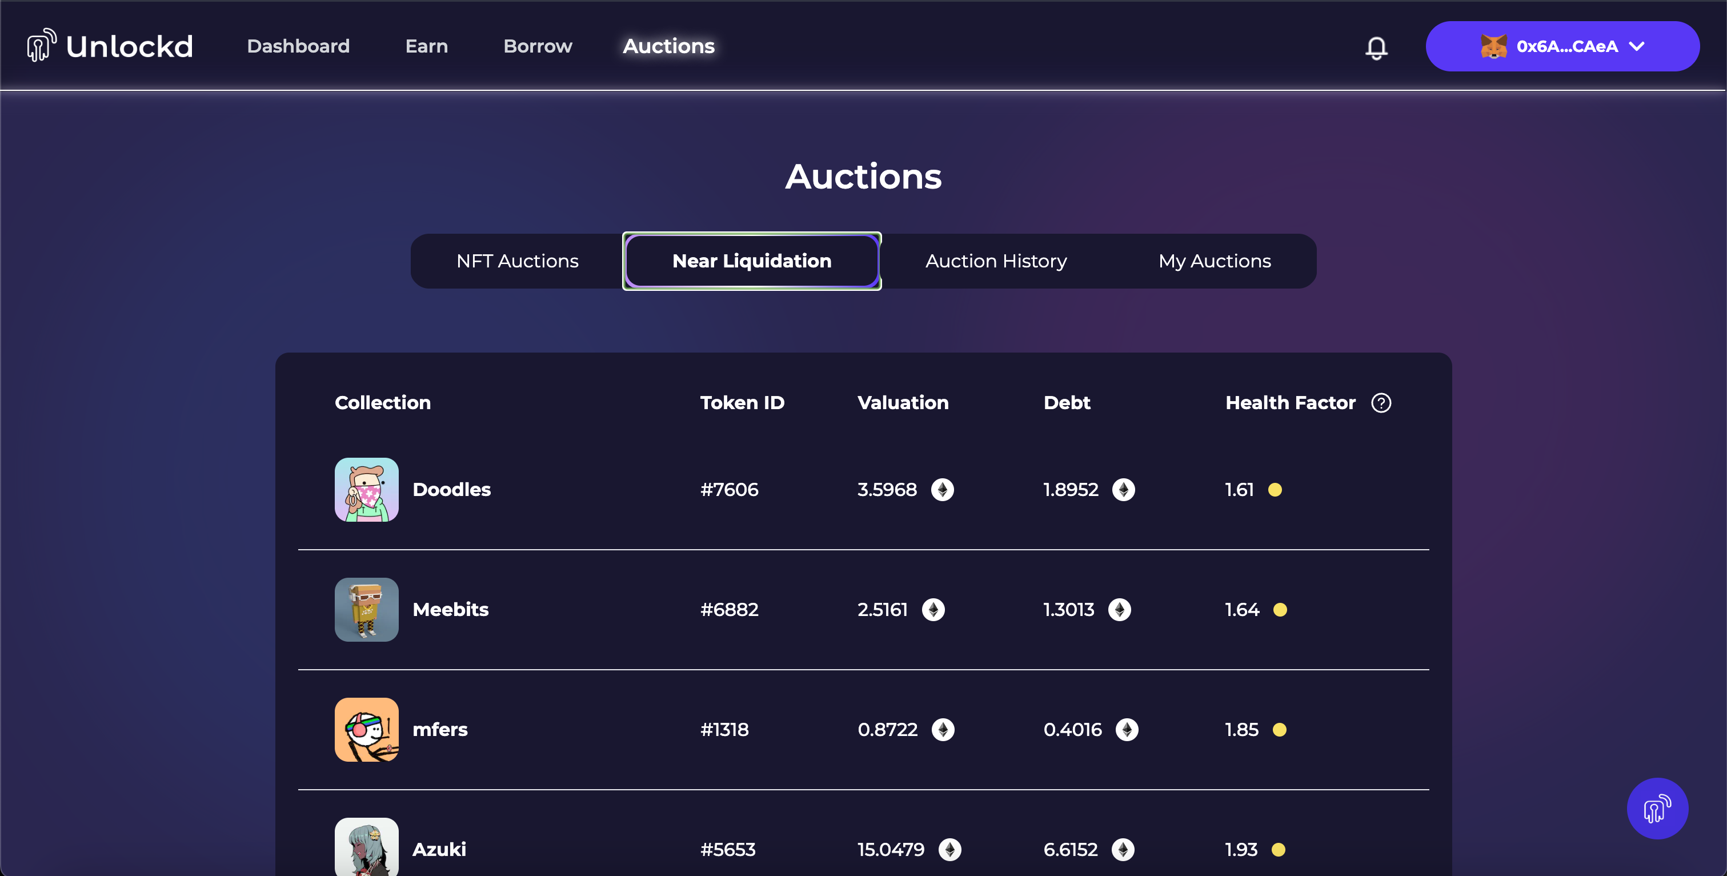The image size is (1727, 876).
Task: Open the Borrow page
Action: [538, 46]
